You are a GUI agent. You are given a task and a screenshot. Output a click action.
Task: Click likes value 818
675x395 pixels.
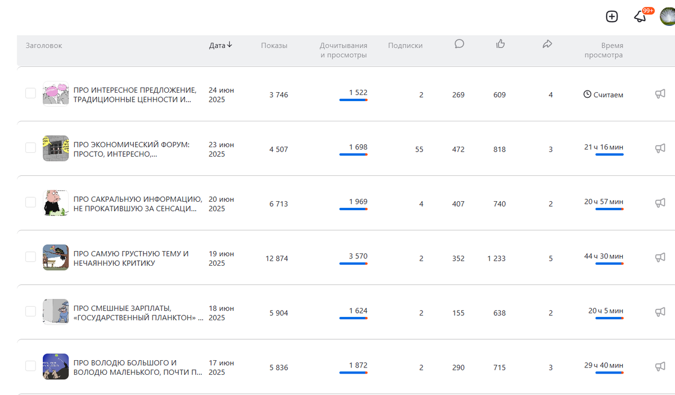pyautogui.click(x=499, y=149)
